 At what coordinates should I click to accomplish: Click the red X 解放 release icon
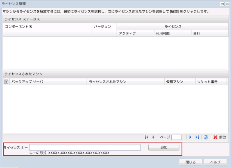click(x=215, y=137)
